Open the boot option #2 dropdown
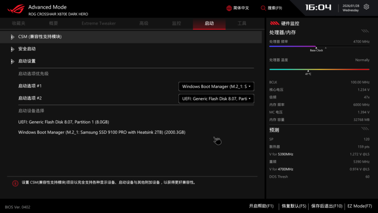 point(216,99)
